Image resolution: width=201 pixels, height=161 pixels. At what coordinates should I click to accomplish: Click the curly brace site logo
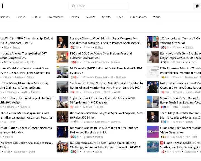point(3,6)
